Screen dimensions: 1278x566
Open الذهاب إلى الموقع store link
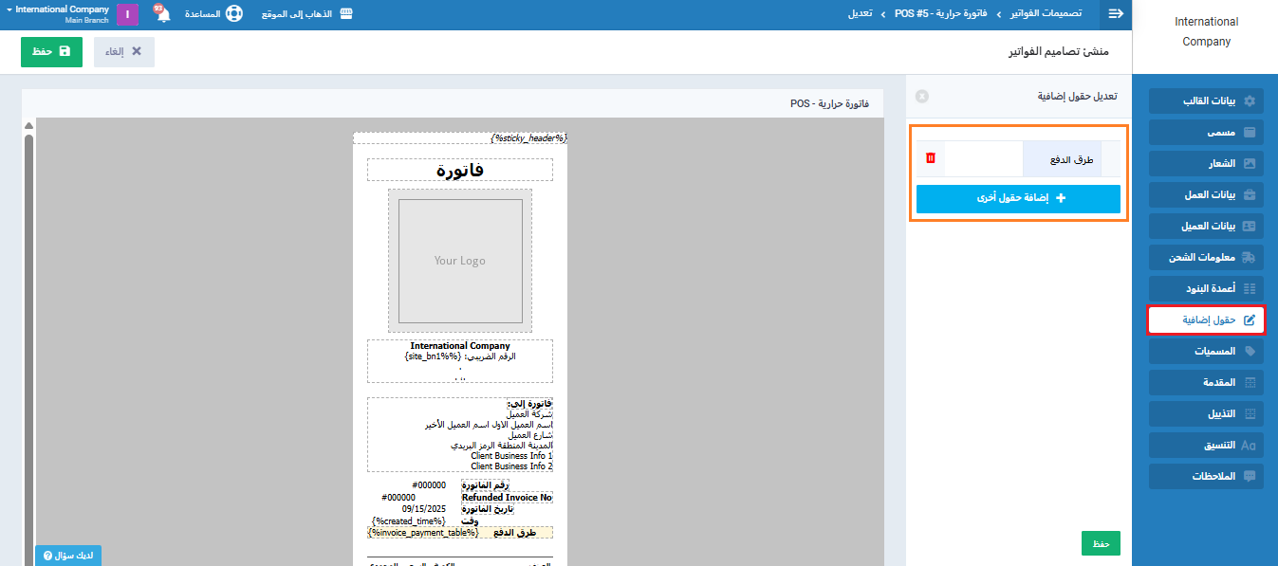306,14
